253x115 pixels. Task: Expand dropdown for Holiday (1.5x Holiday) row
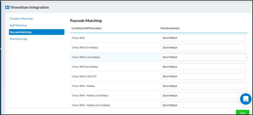coord(203,105)
